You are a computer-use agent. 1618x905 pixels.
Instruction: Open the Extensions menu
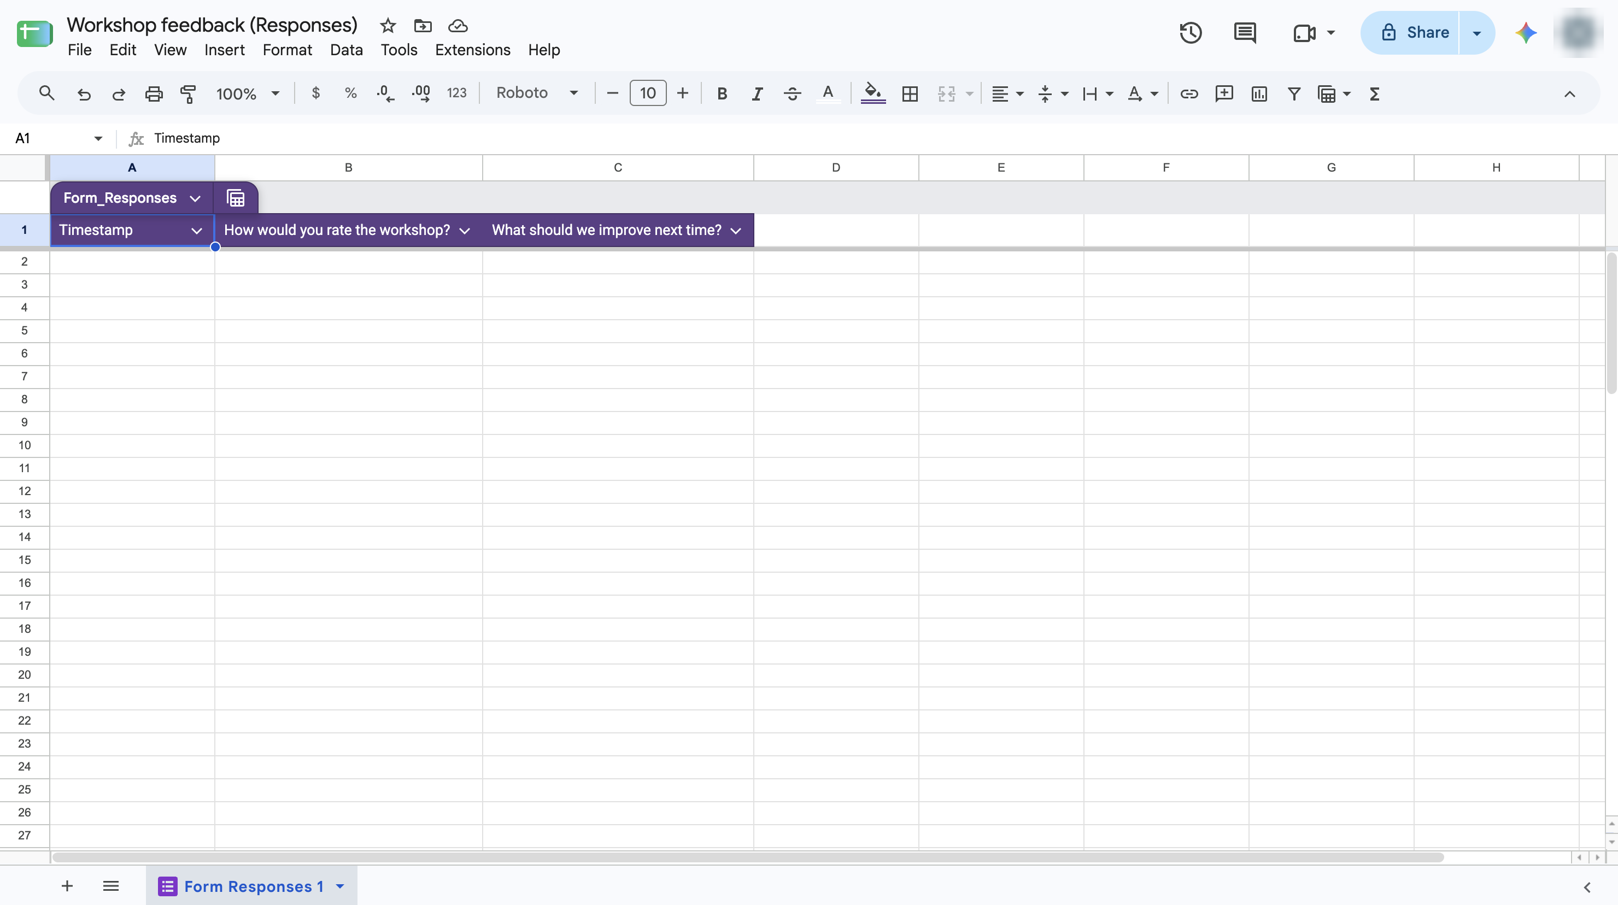[472, 50]
